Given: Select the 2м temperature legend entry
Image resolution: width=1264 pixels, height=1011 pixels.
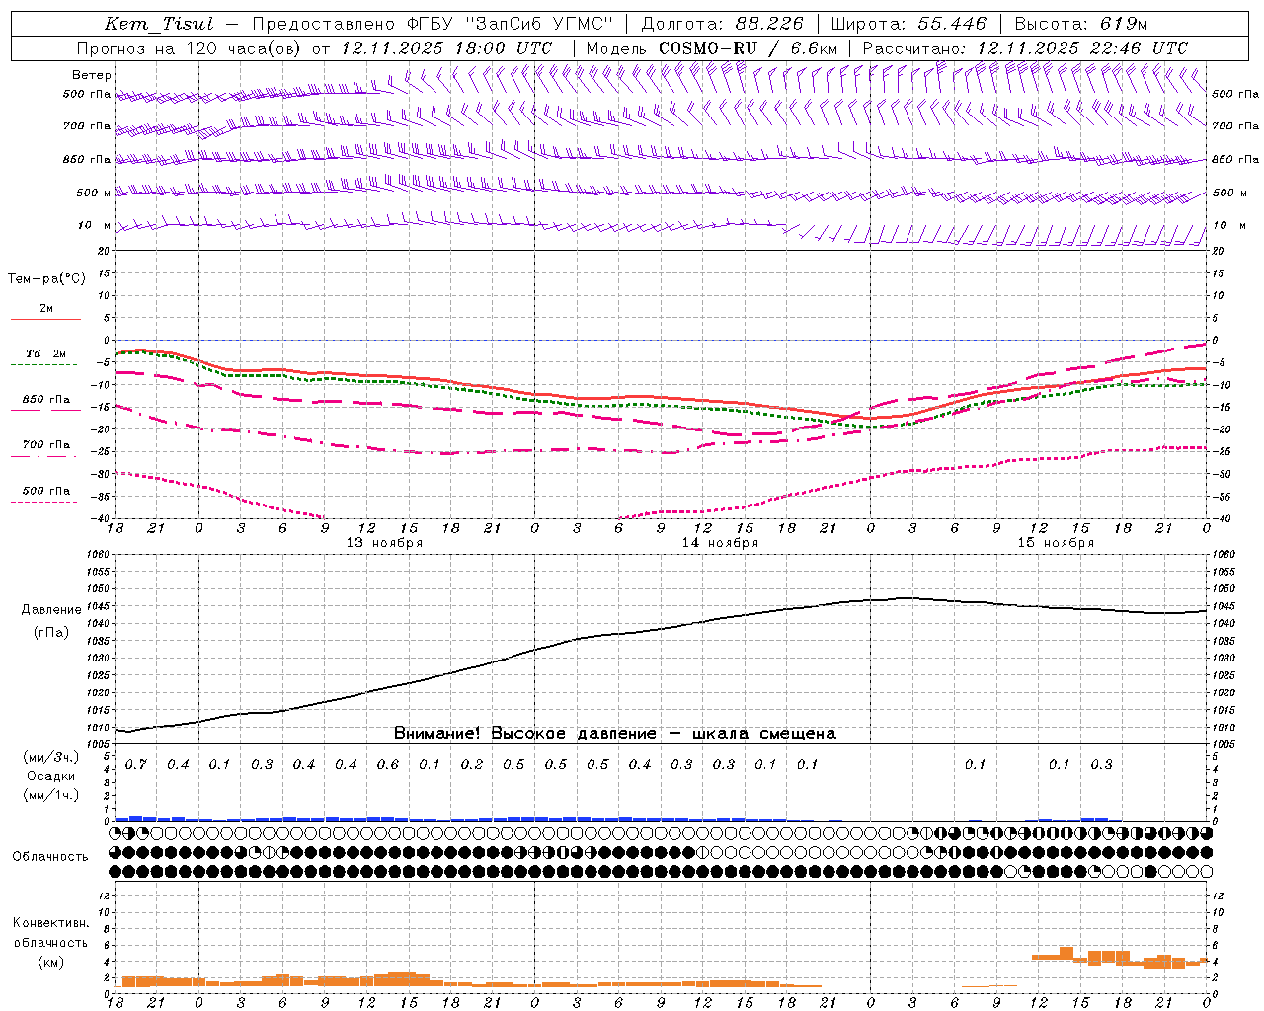Looking at the screenshot, I should (x=46, y=309).
